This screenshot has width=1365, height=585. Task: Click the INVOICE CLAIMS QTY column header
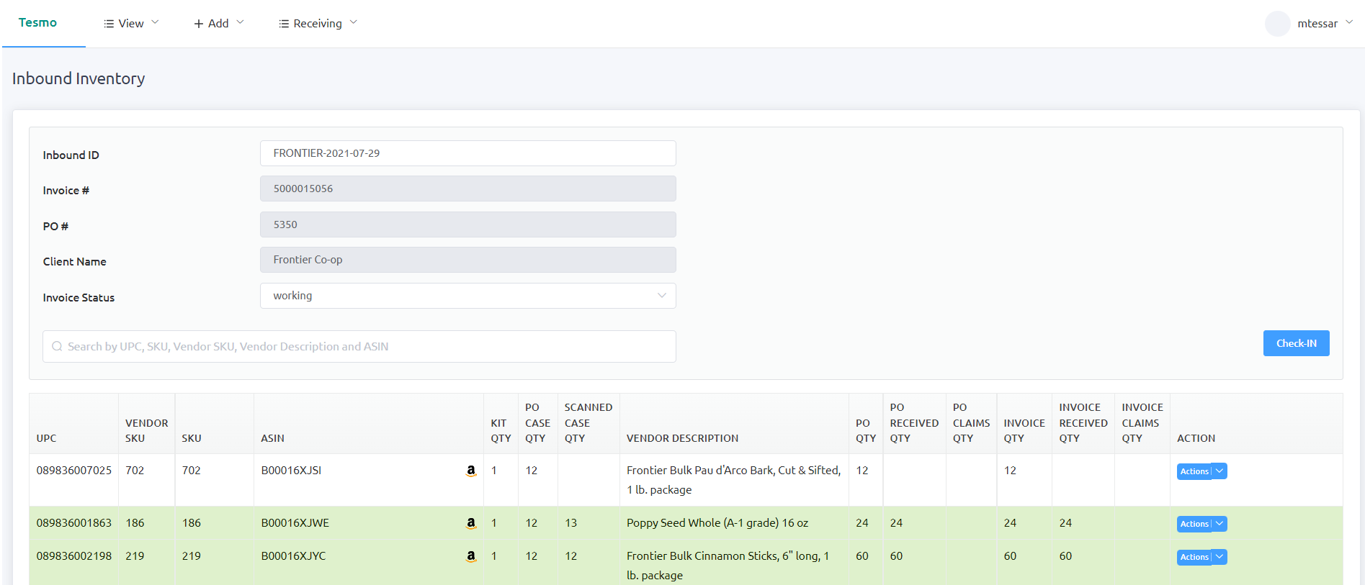(1142, 422)
